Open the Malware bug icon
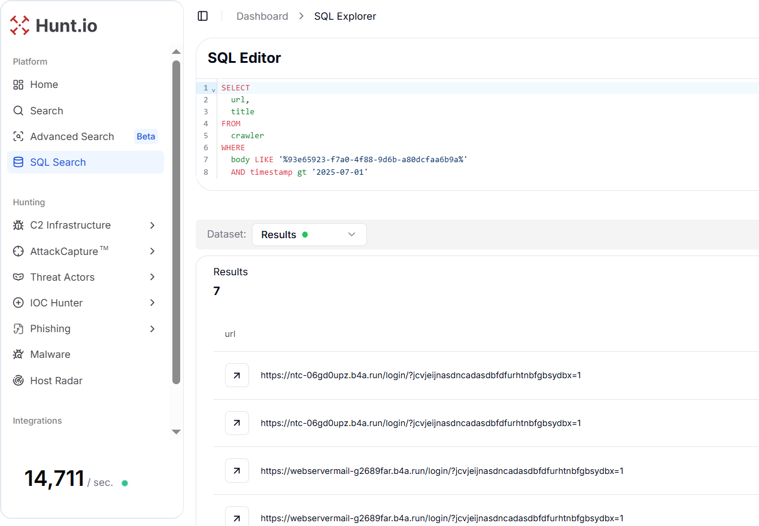 [x=19, y=354]
